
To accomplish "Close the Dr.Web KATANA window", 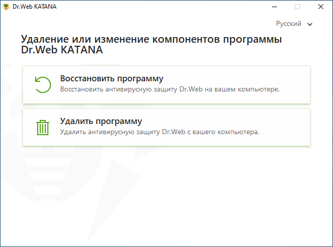I will pos(321,7).
